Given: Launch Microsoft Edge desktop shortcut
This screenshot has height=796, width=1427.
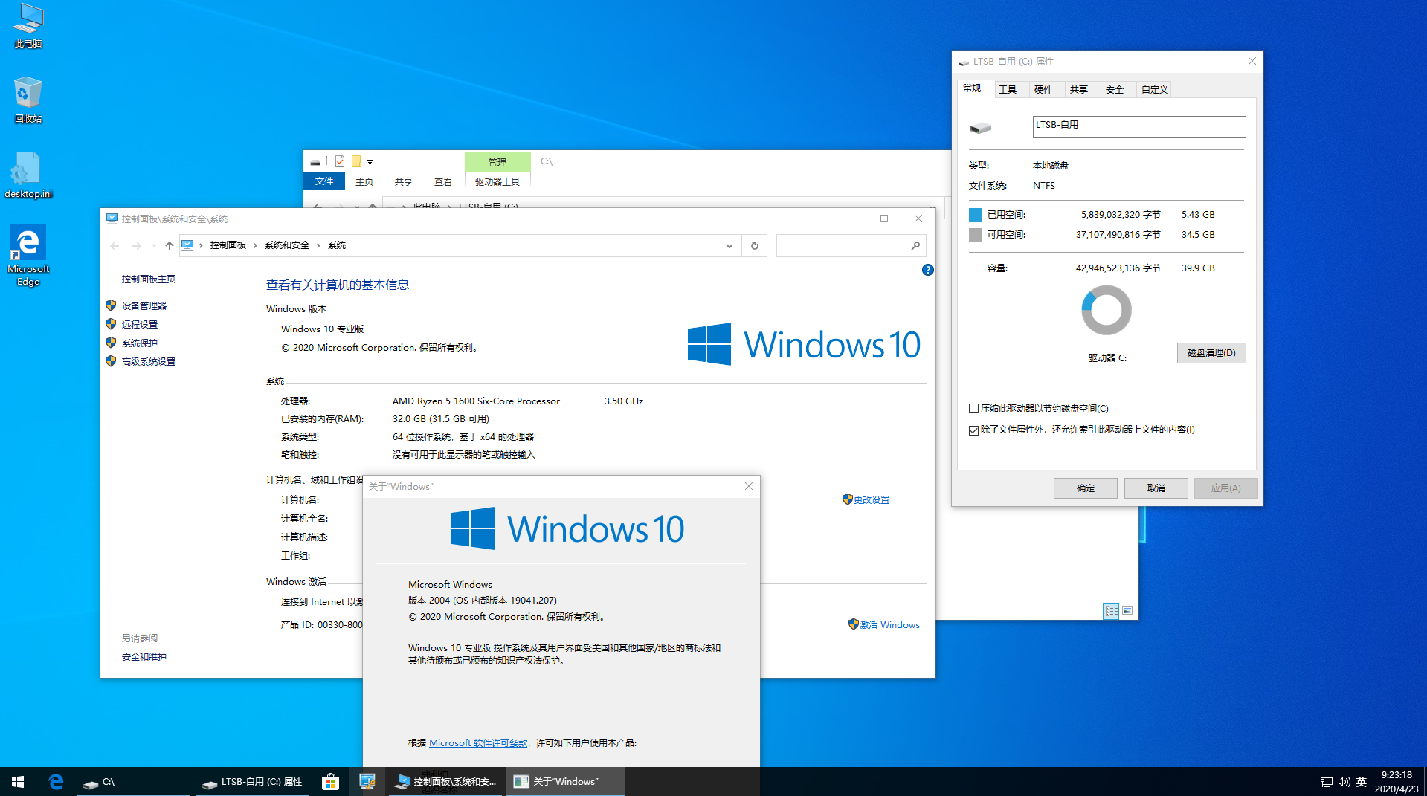Looking at the screenshot, I should tap(28, 255).
